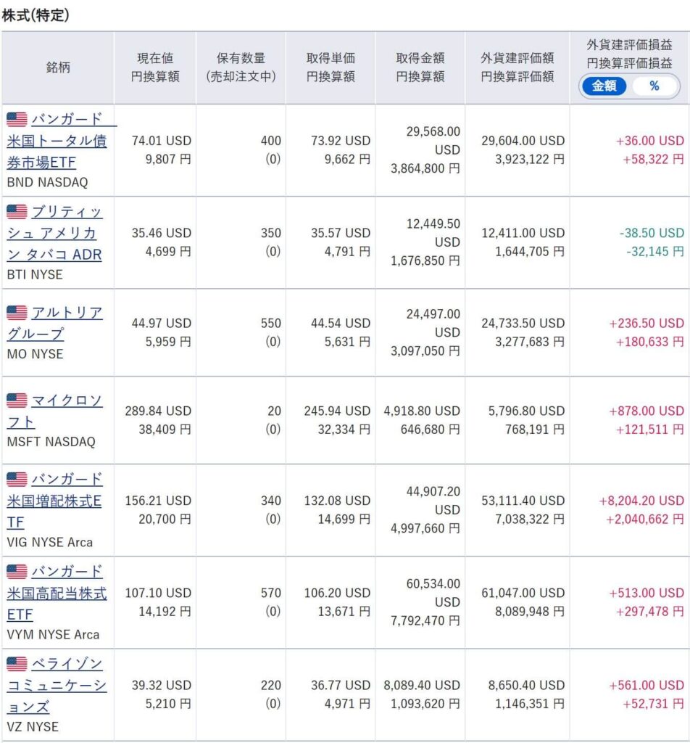This screenshot has width=690, height=743.
Task: Click the US flag icon beside BTI
Action: click(x=17, y=211)
